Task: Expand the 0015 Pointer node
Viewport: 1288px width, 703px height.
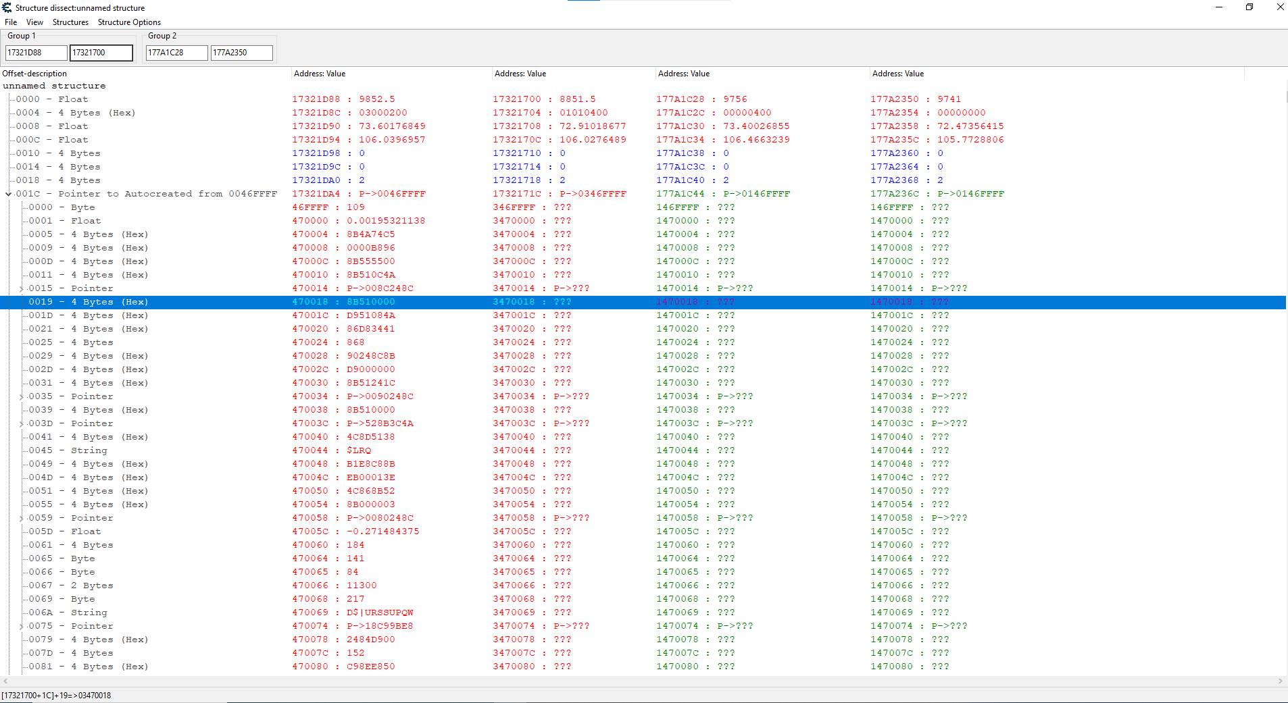Action: click(x=21, y=289)
